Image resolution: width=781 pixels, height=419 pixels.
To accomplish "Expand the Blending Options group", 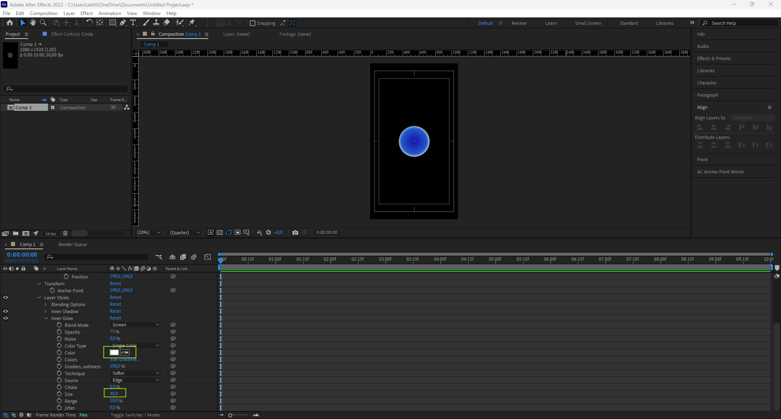I will (46, 305).
